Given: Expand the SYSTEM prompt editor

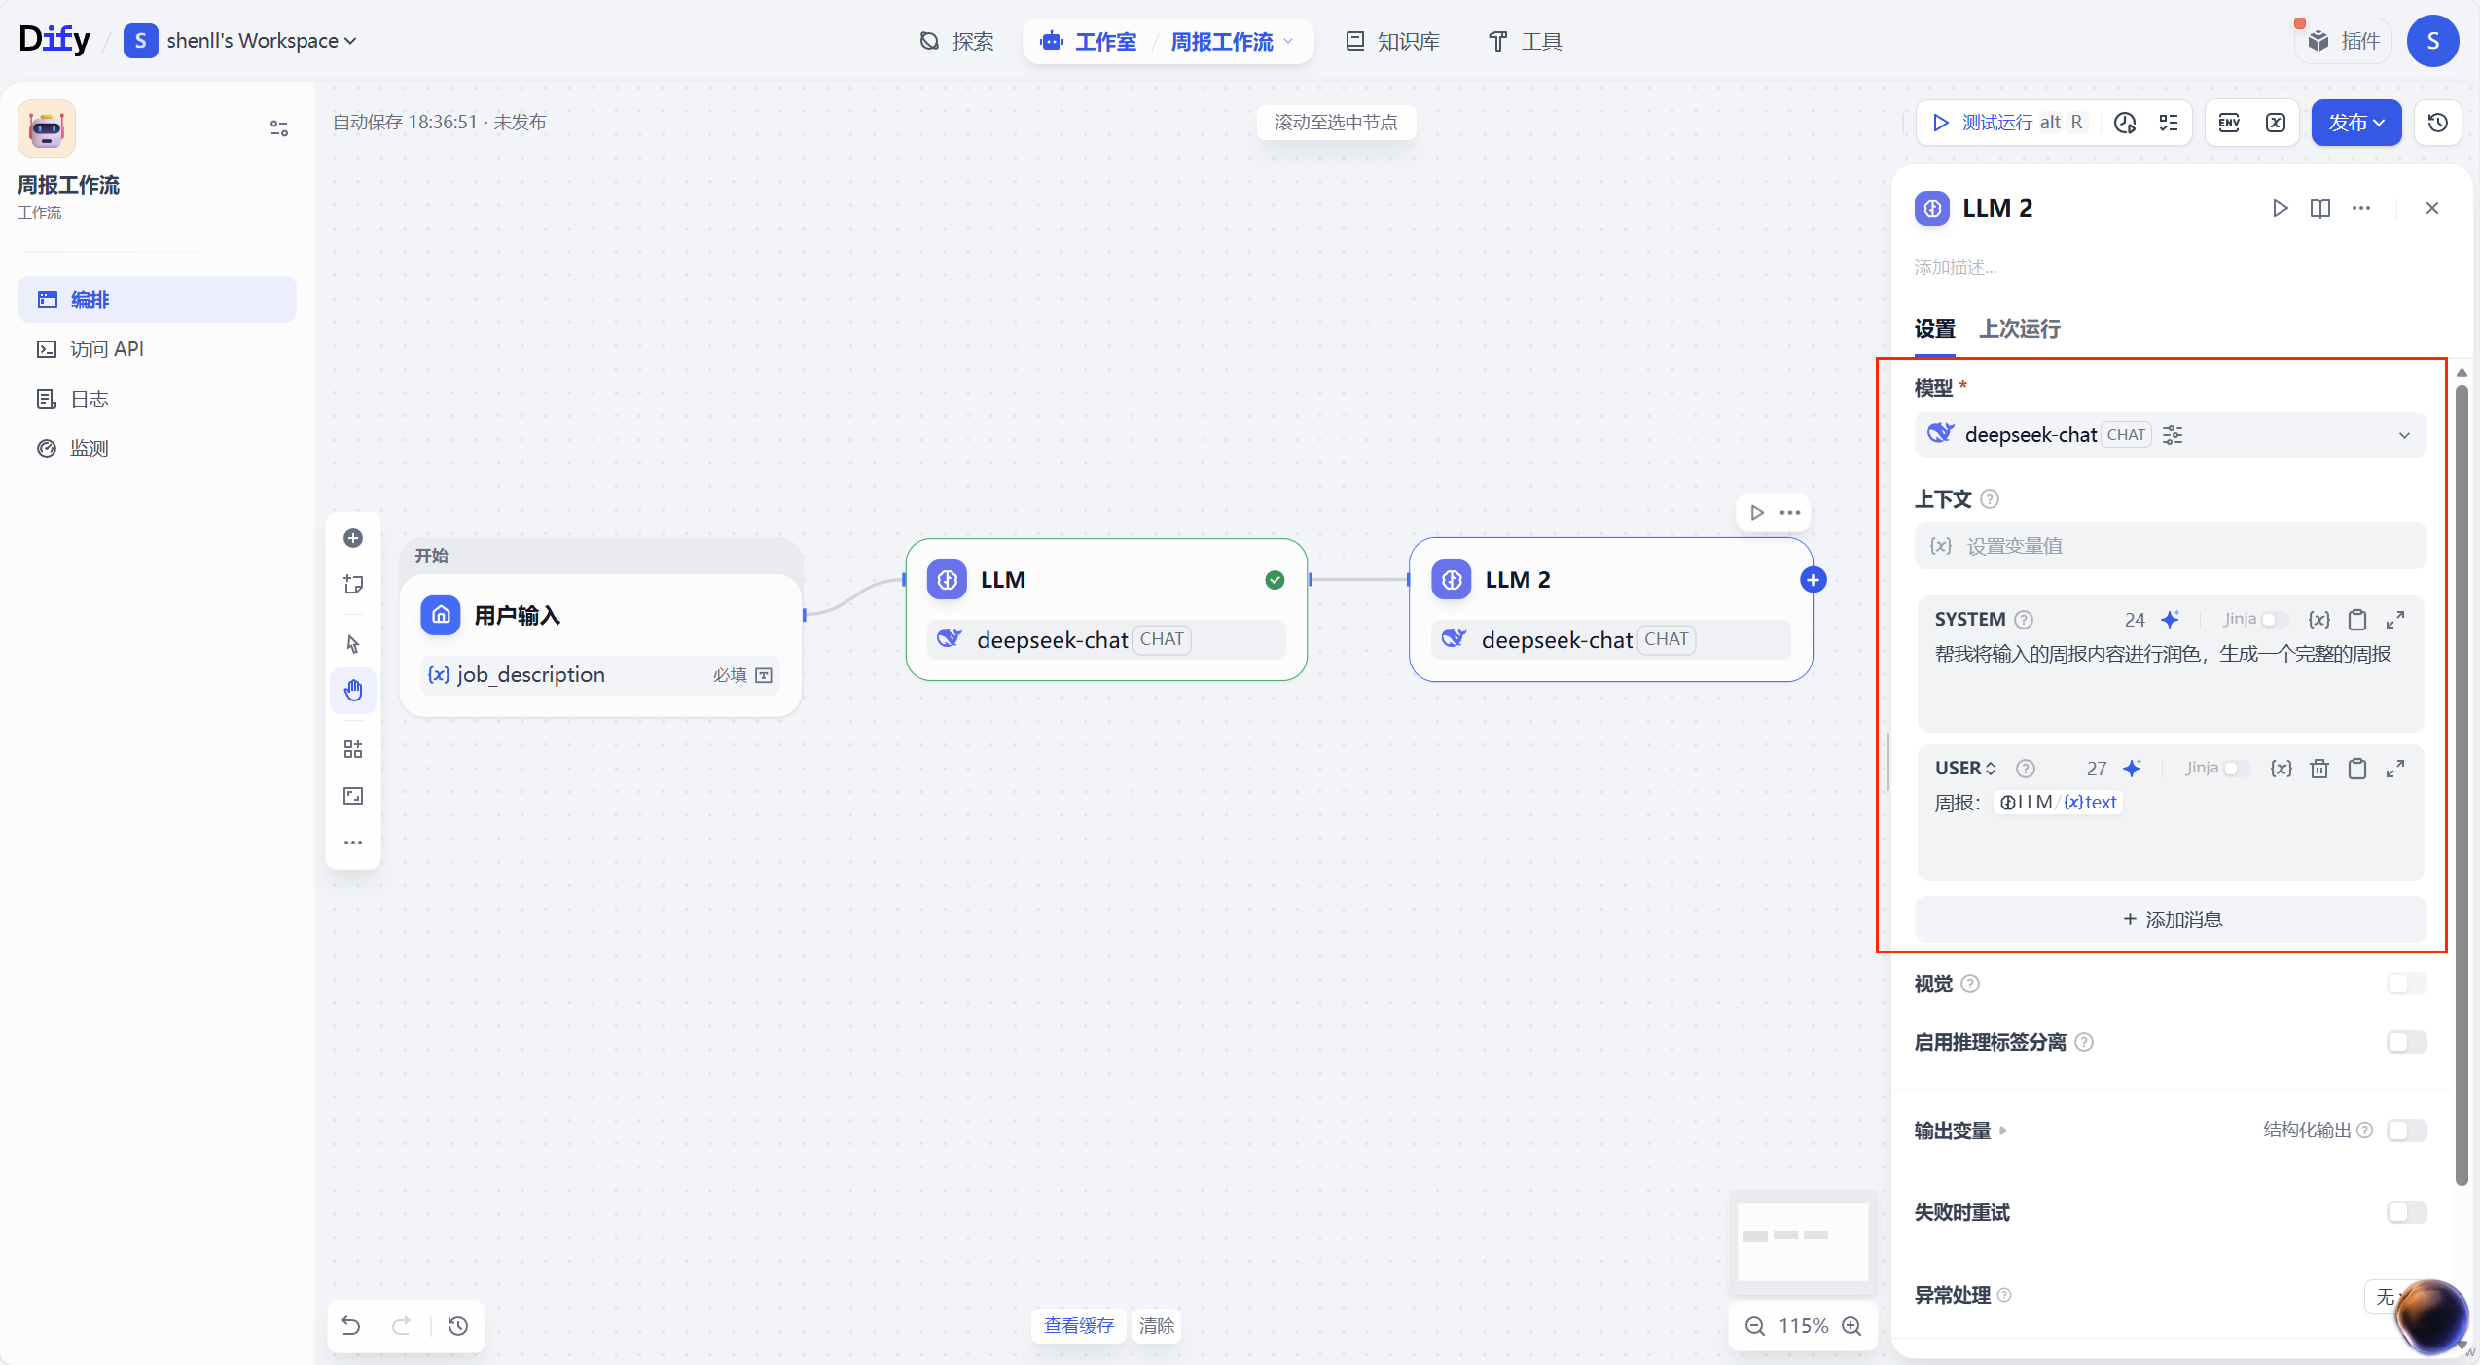Looking at the screenshot, I should point(2395,620).
